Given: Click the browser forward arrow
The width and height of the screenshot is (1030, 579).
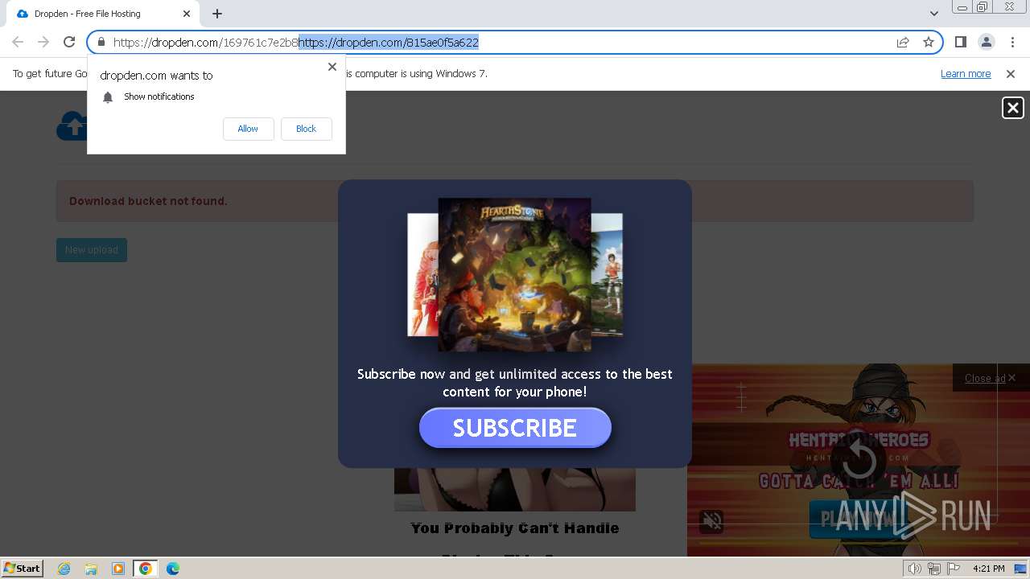Looking at the screenshot, I should [43, 42].
